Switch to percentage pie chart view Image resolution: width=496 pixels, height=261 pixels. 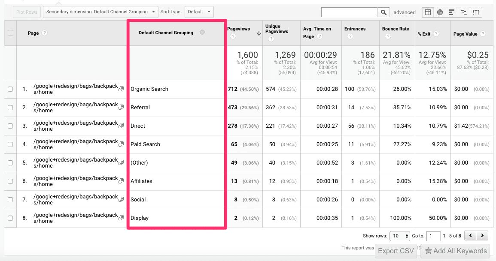(x=440, y=12)
